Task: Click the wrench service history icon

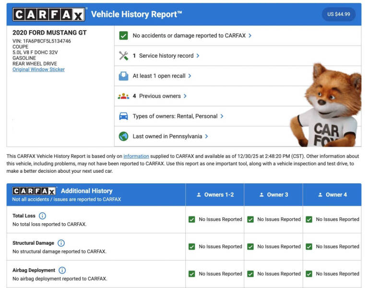Action: coord(123,56)
